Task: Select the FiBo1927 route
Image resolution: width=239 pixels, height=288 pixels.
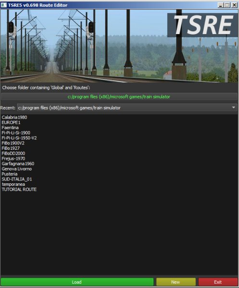Action: click(x=11, y=148)
